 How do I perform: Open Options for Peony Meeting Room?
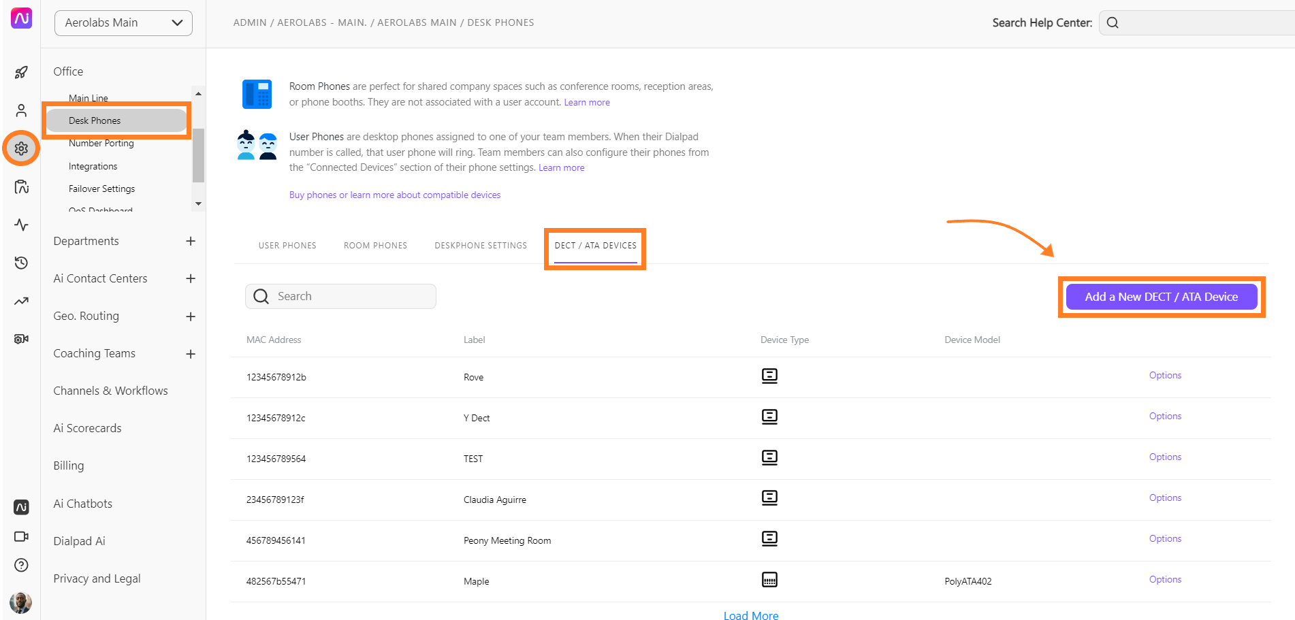tap(1165, 538)
